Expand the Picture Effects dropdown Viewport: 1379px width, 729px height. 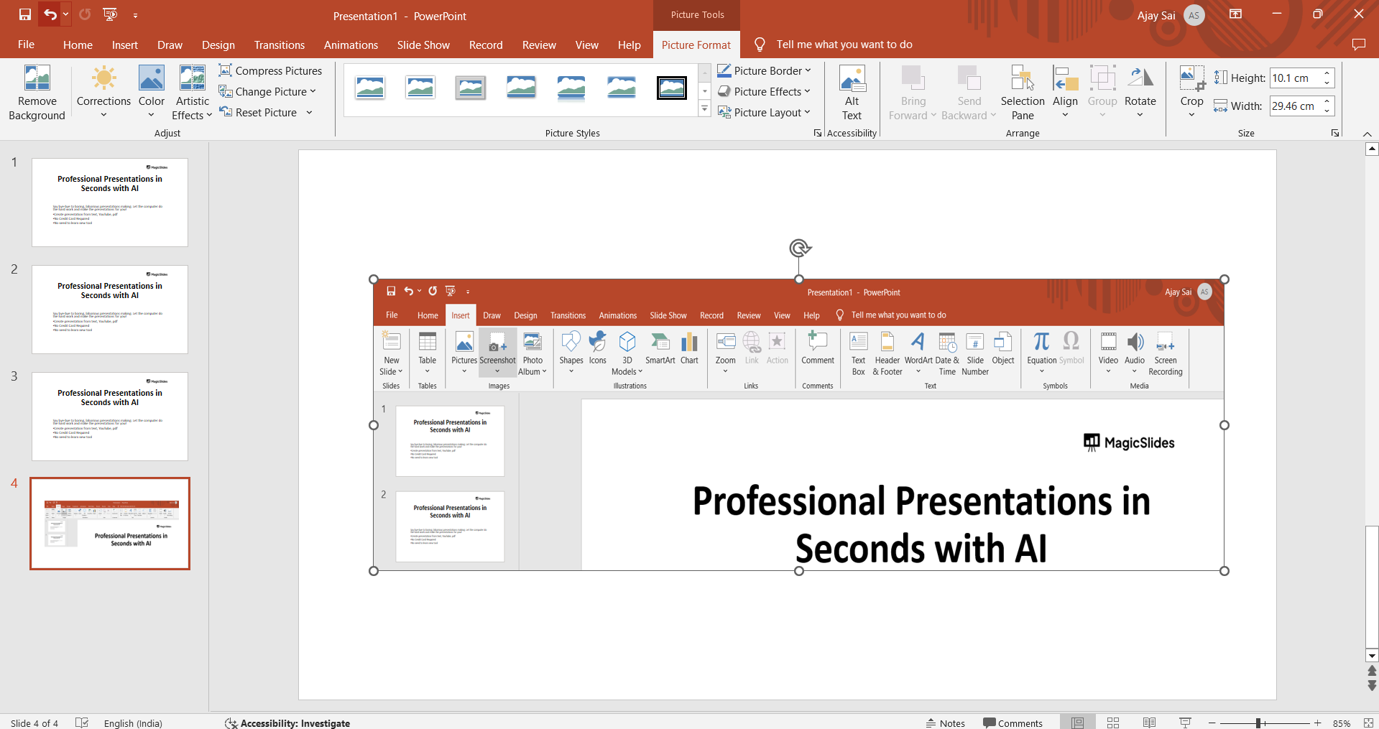[x=807, y=91]
